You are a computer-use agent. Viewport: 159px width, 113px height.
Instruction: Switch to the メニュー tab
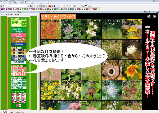click(3, 14)
